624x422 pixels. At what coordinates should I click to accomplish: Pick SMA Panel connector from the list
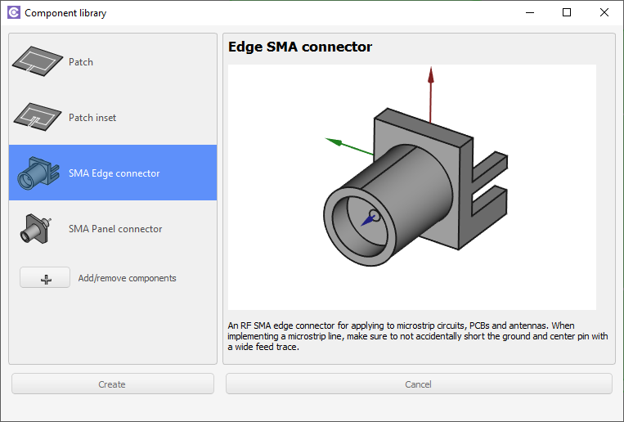(113, 228)
